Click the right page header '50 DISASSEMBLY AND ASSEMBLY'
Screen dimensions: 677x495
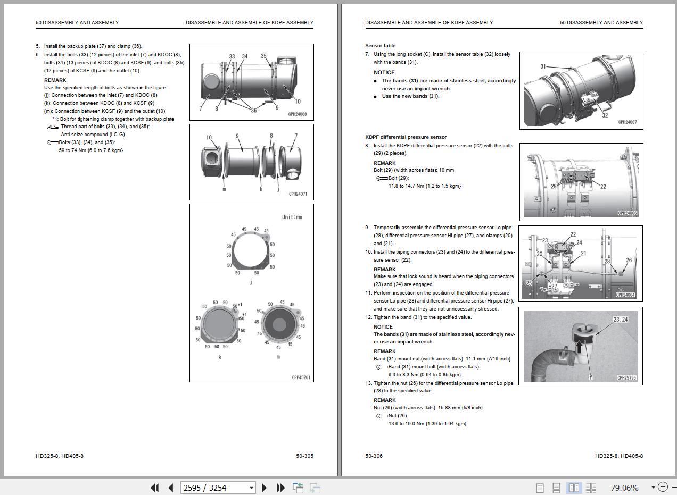601,23
